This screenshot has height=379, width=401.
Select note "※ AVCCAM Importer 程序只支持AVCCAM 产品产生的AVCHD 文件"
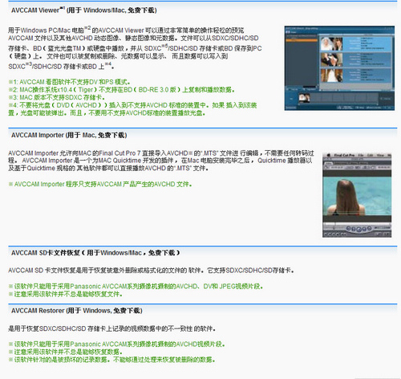[x=100, y=184]
